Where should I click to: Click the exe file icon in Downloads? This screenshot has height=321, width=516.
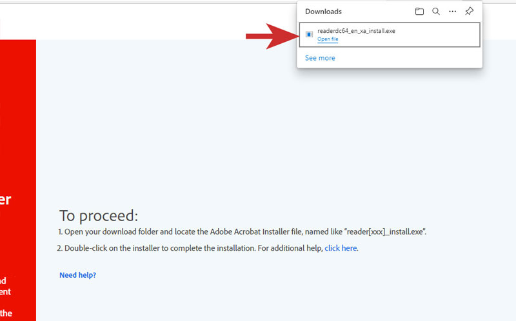(310, 34)
